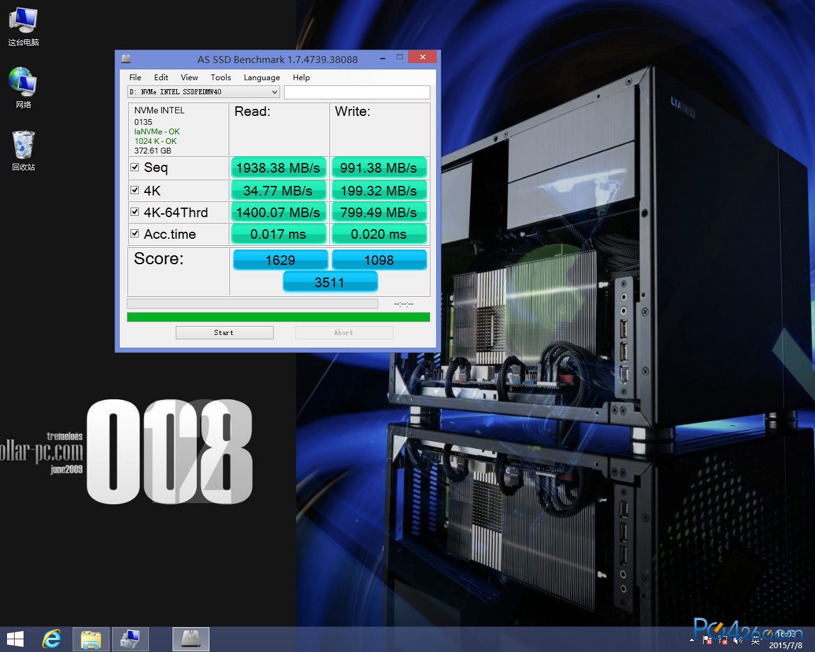Image resolution: width=815 pixels, height=652 pixels.
Task: Click the AS SSD title bar app icon
Action: pos(126,59)
